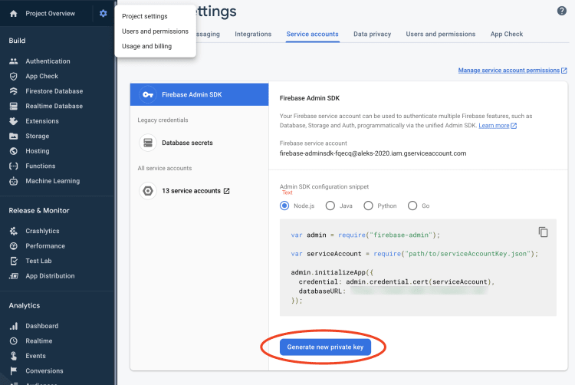The height and width of the screenshot is (385, 575).
Task: Switch to the Users and permissions tab
Action: tap(440, 34)
